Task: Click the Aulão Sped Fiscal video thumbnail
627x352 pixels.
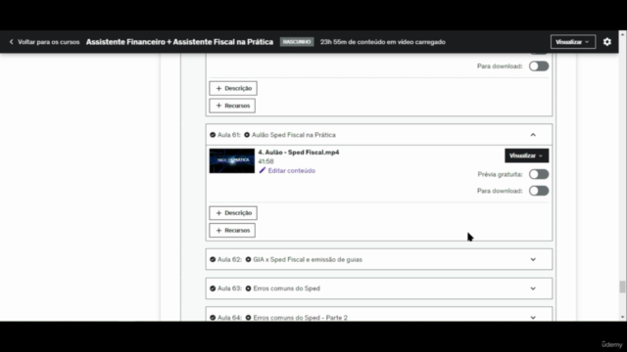Action: tap(232, 160)
